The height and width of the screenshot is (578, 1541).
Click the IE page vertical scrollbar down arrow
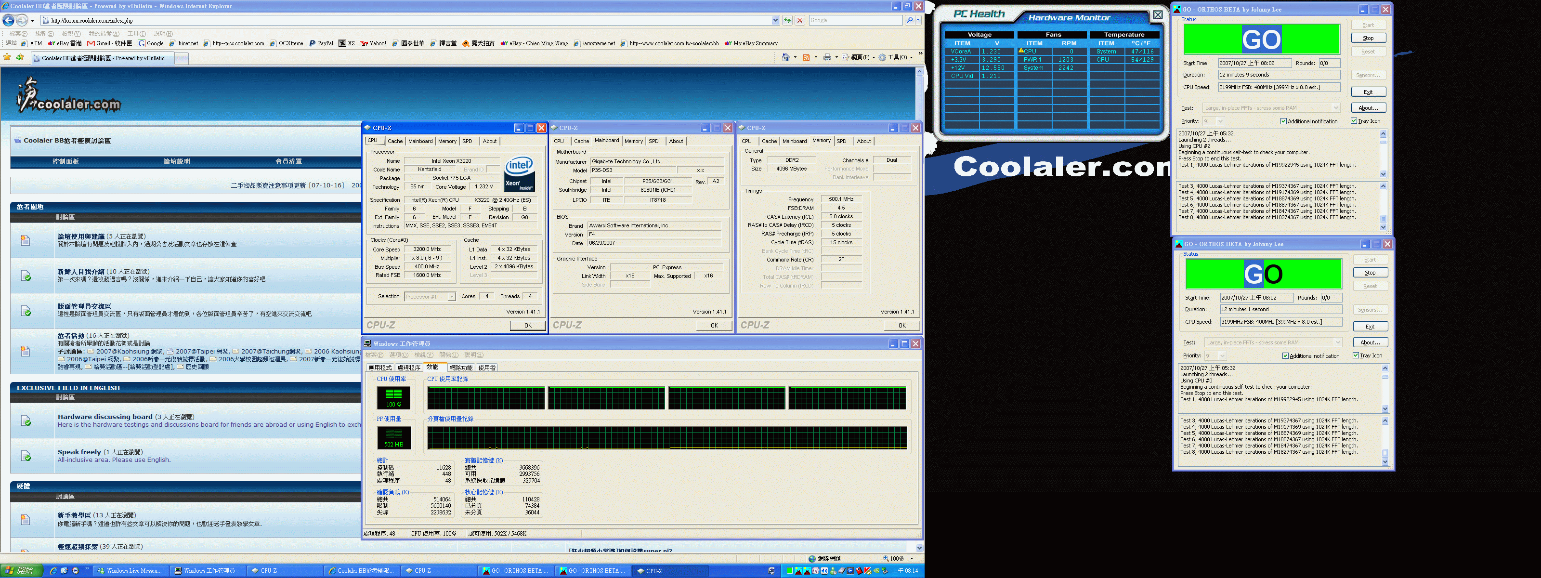(919, 548)
